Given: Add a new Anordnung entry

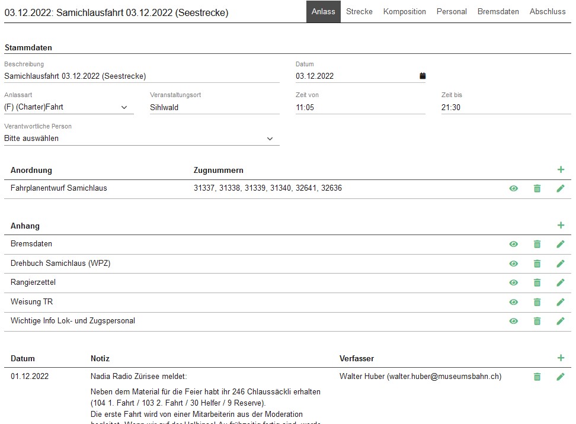Looking at the screenshot, I should pos(561,170).
